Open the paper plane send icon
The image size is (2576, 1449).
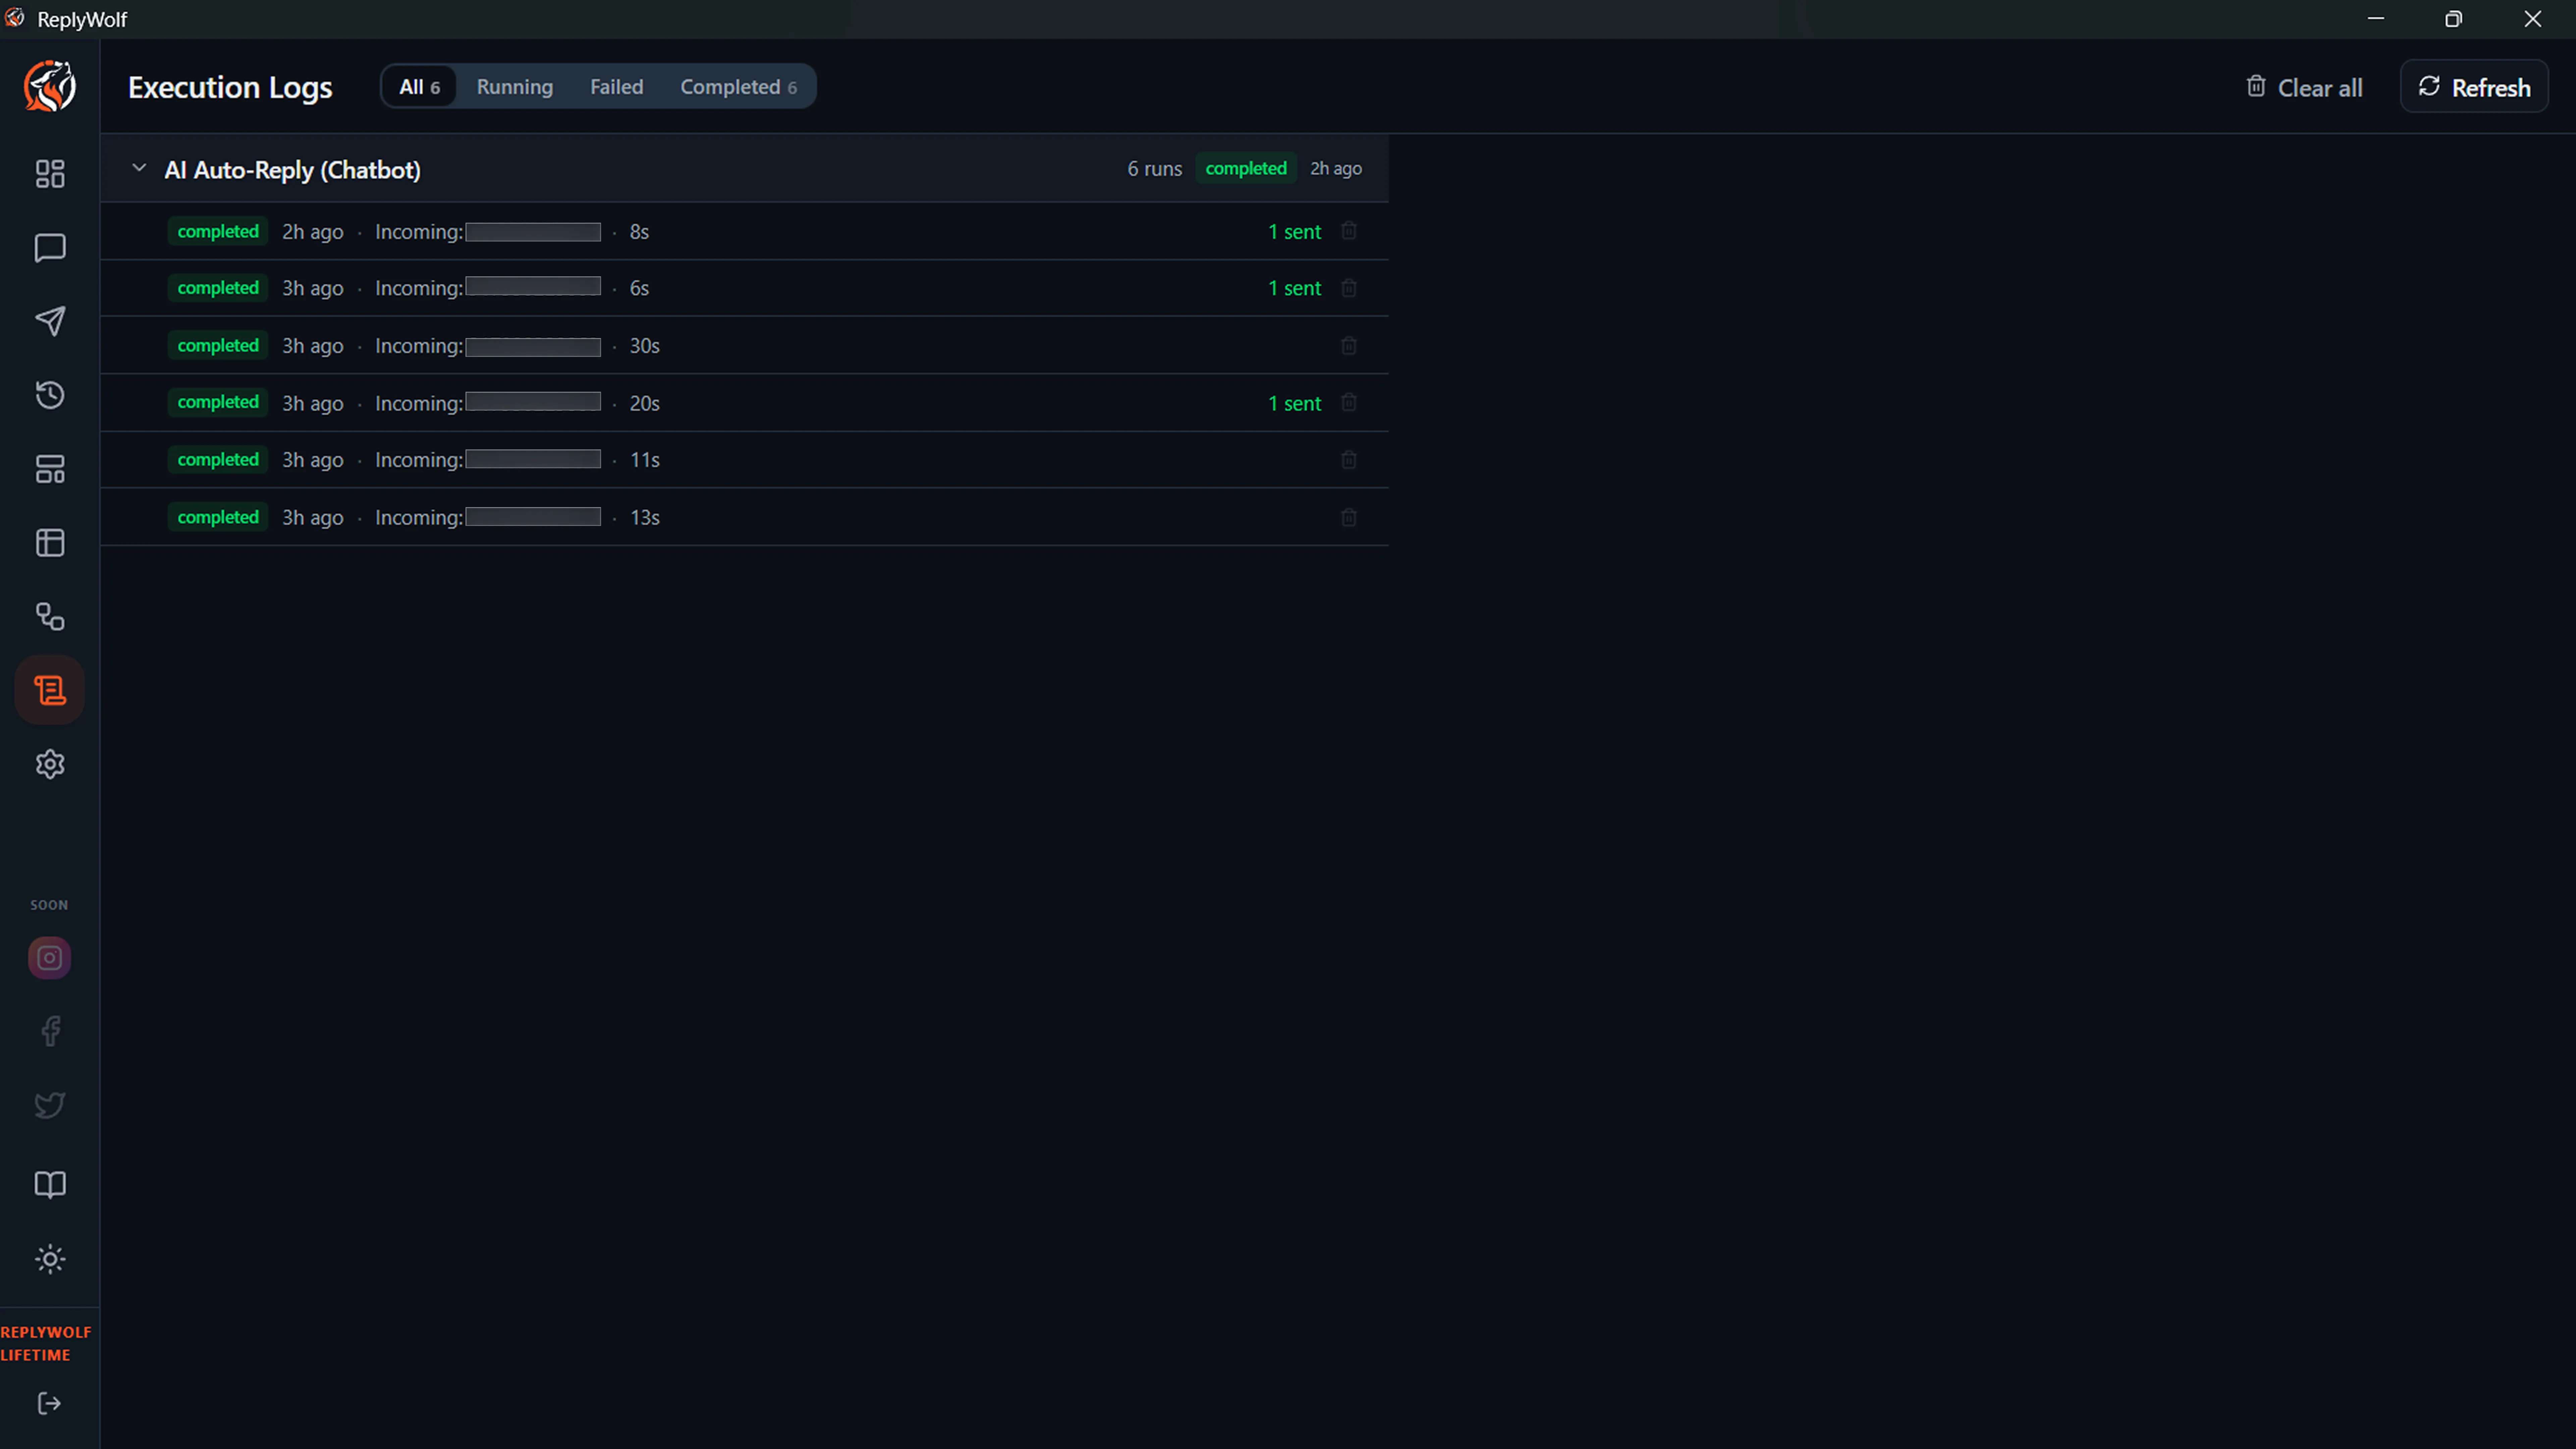pyautogui.click(x=50, y=321)
